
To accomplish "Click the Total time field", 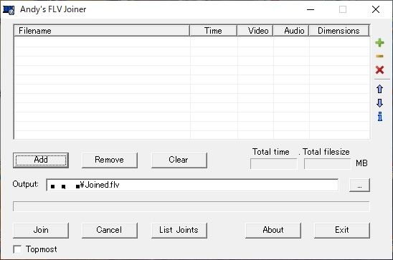I will 274,164.
